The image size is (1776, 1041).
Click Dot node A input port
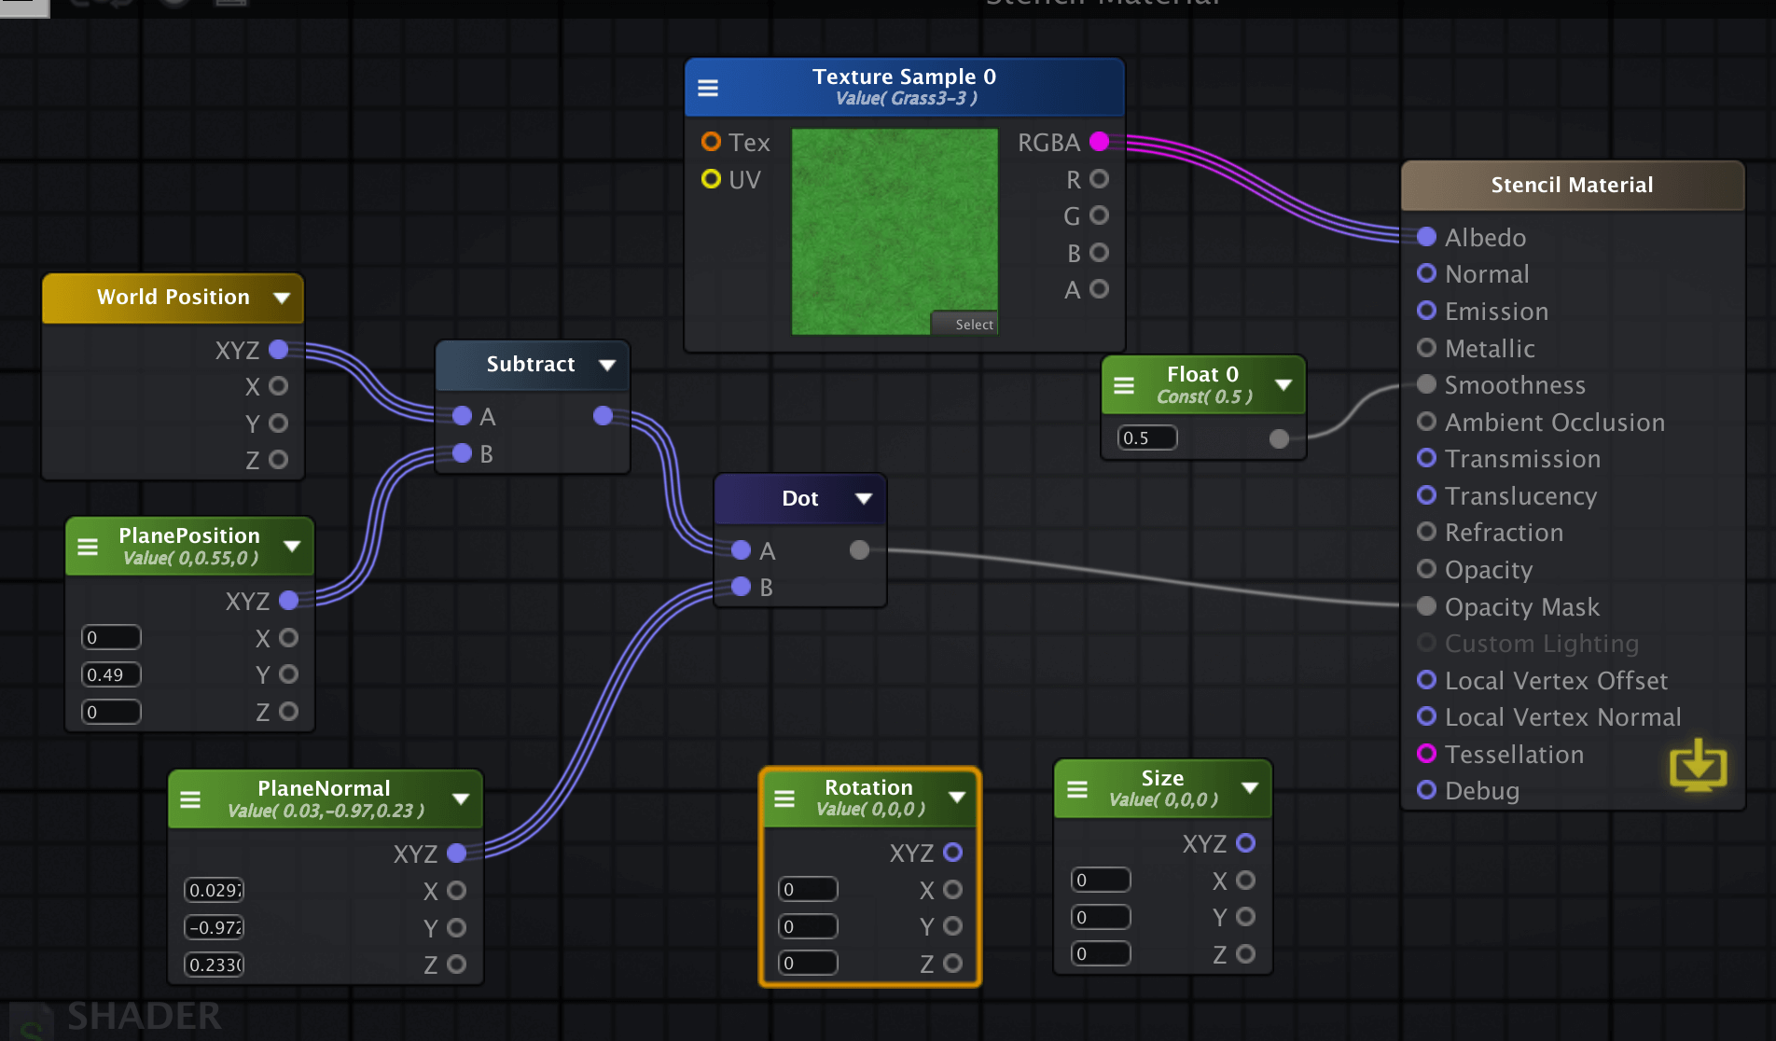point(741,550)
